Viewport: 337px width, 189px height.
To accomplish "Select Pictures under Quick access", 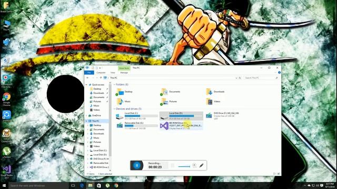I will (x=97, y=101).
